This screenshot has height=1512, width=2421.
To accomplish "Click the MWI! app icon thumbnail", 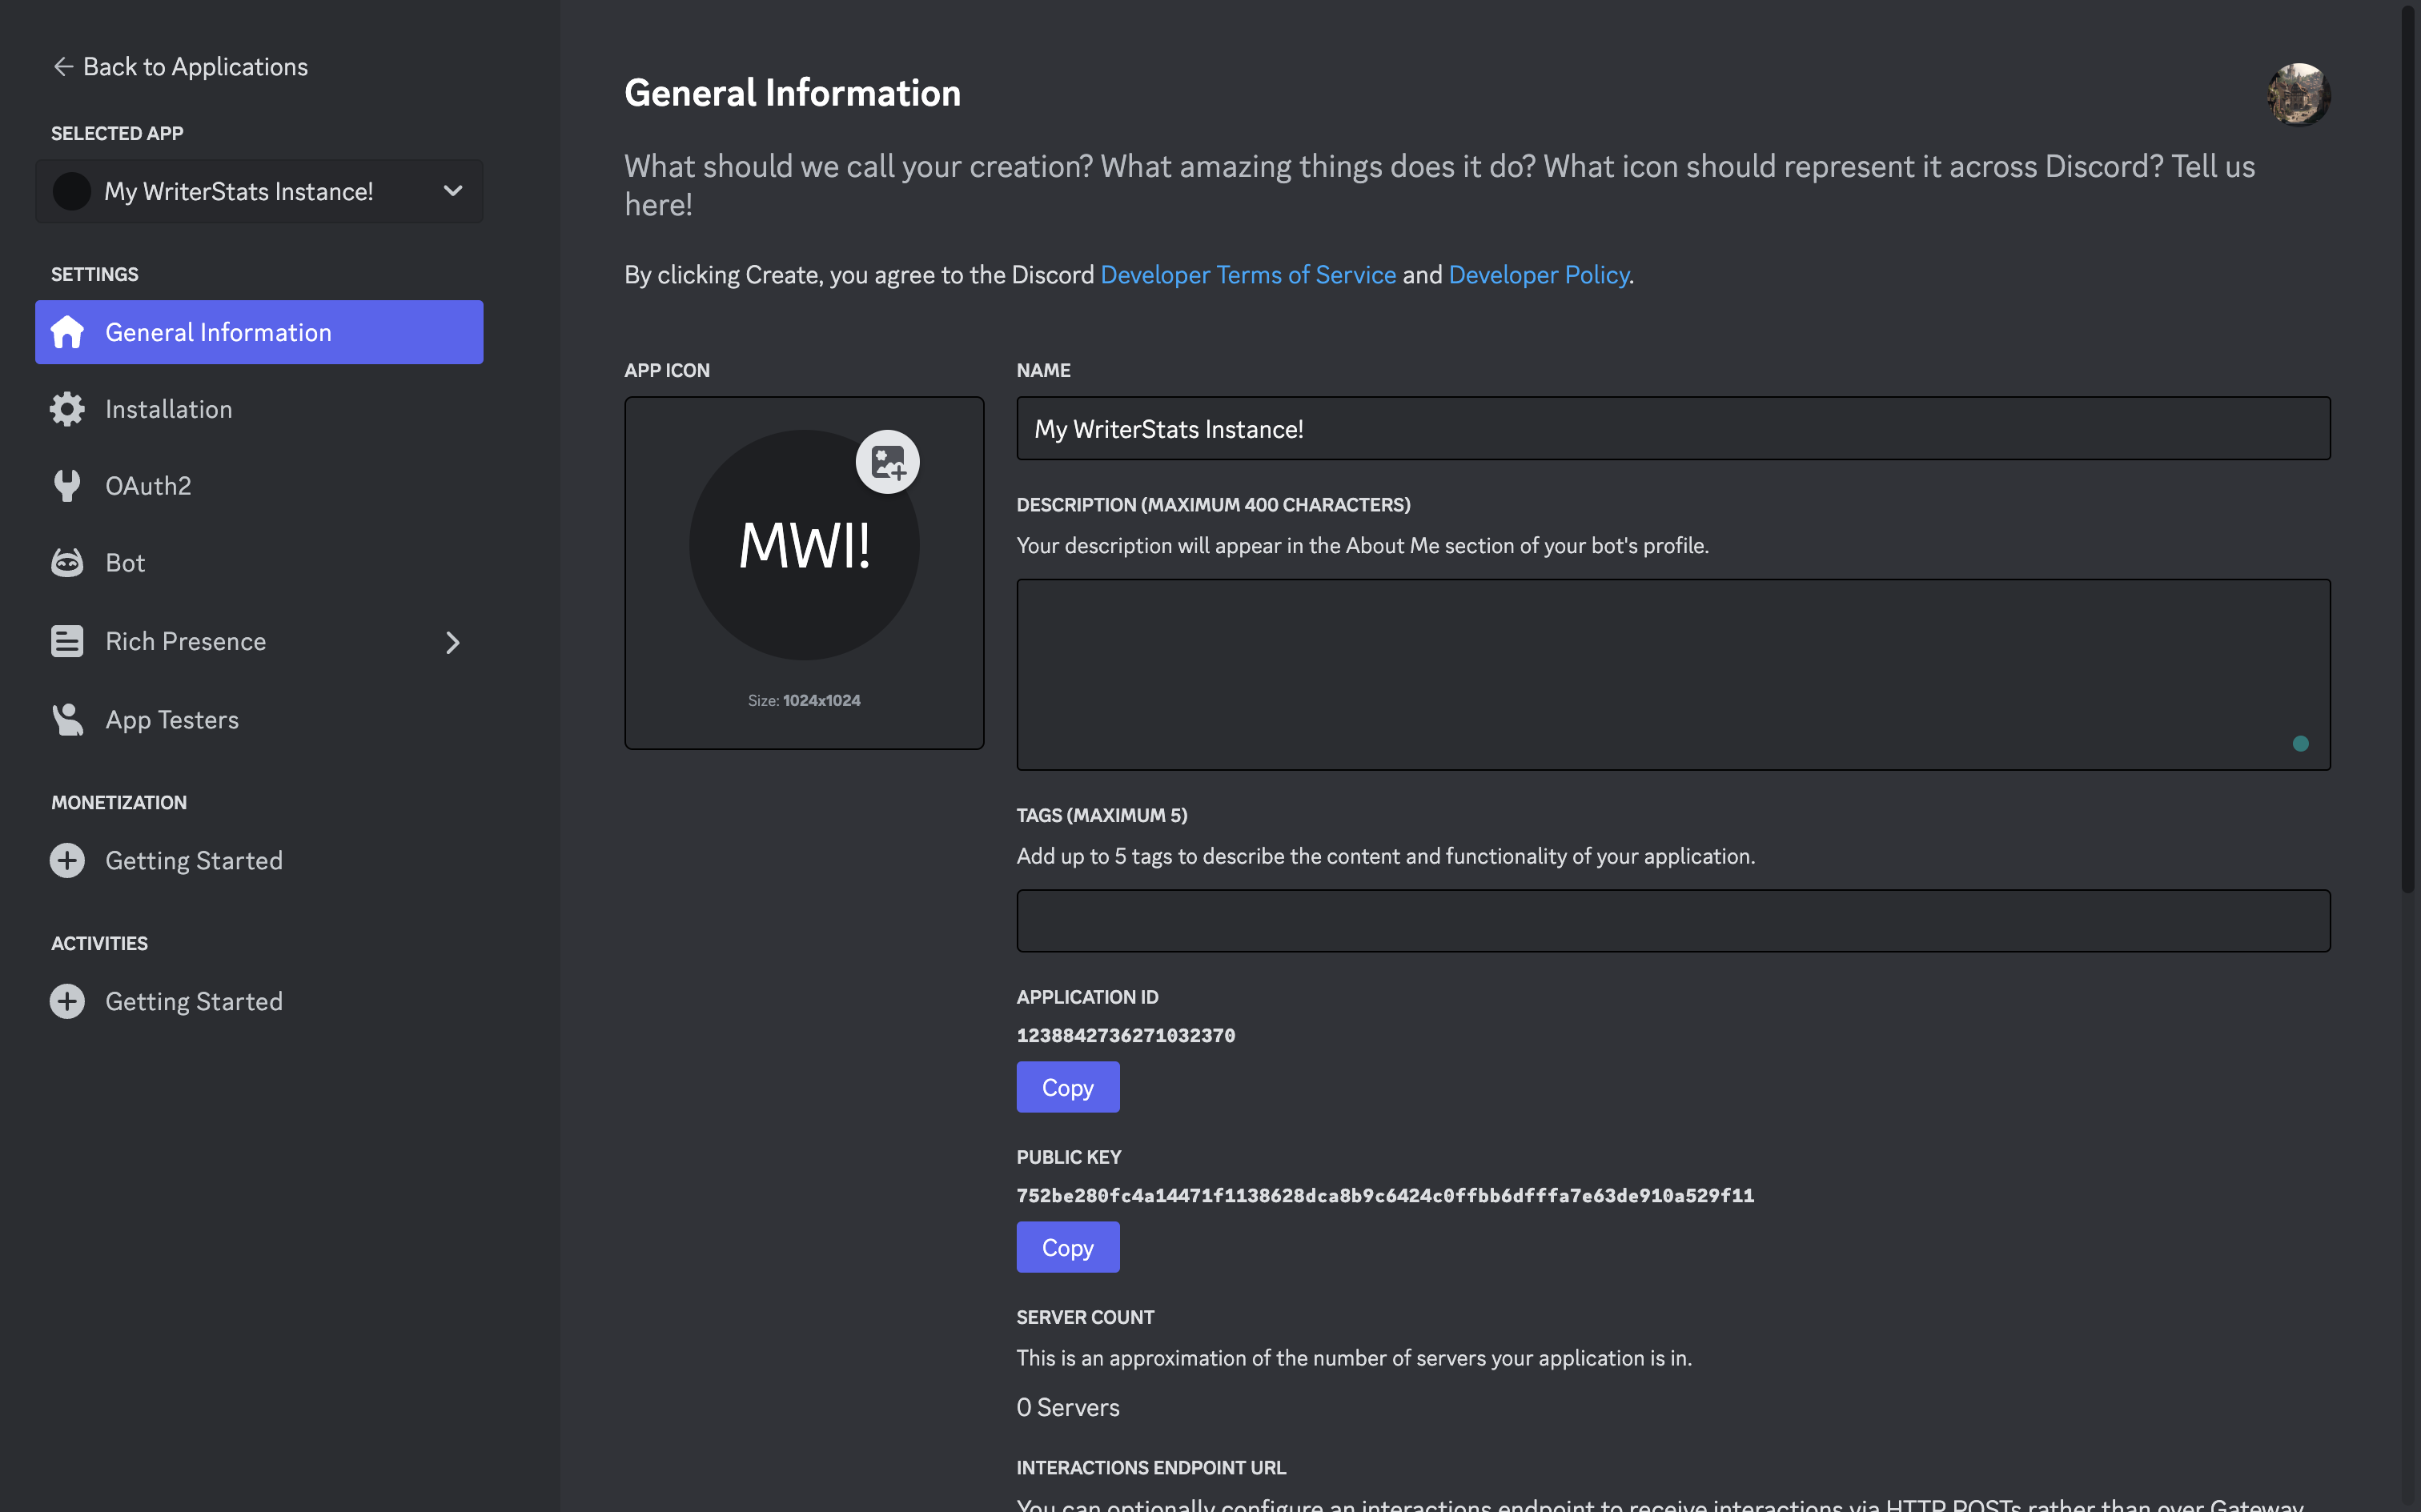I will [x=803, y=546].
